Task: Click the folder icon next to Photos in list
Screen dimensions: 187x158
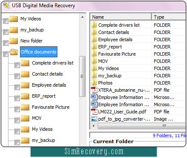Action: click(x=94, y=82)
